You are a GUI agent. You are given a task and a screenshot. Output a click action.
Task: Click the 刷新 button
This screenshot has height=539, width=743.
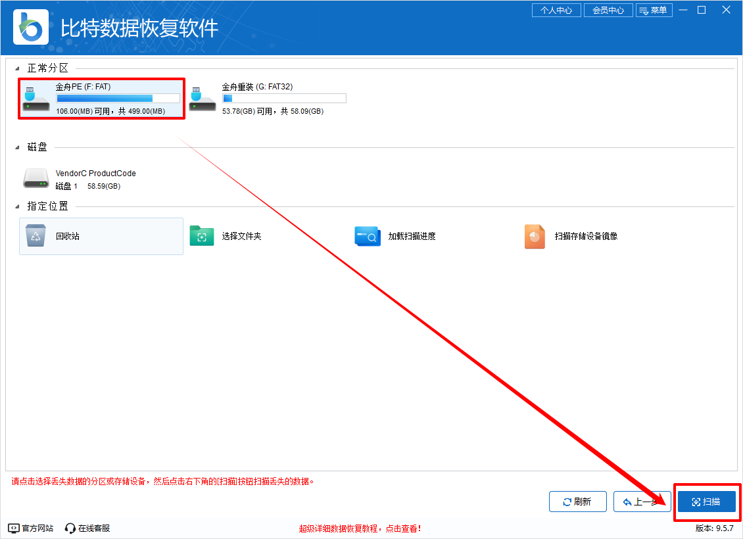click(577, 502)
